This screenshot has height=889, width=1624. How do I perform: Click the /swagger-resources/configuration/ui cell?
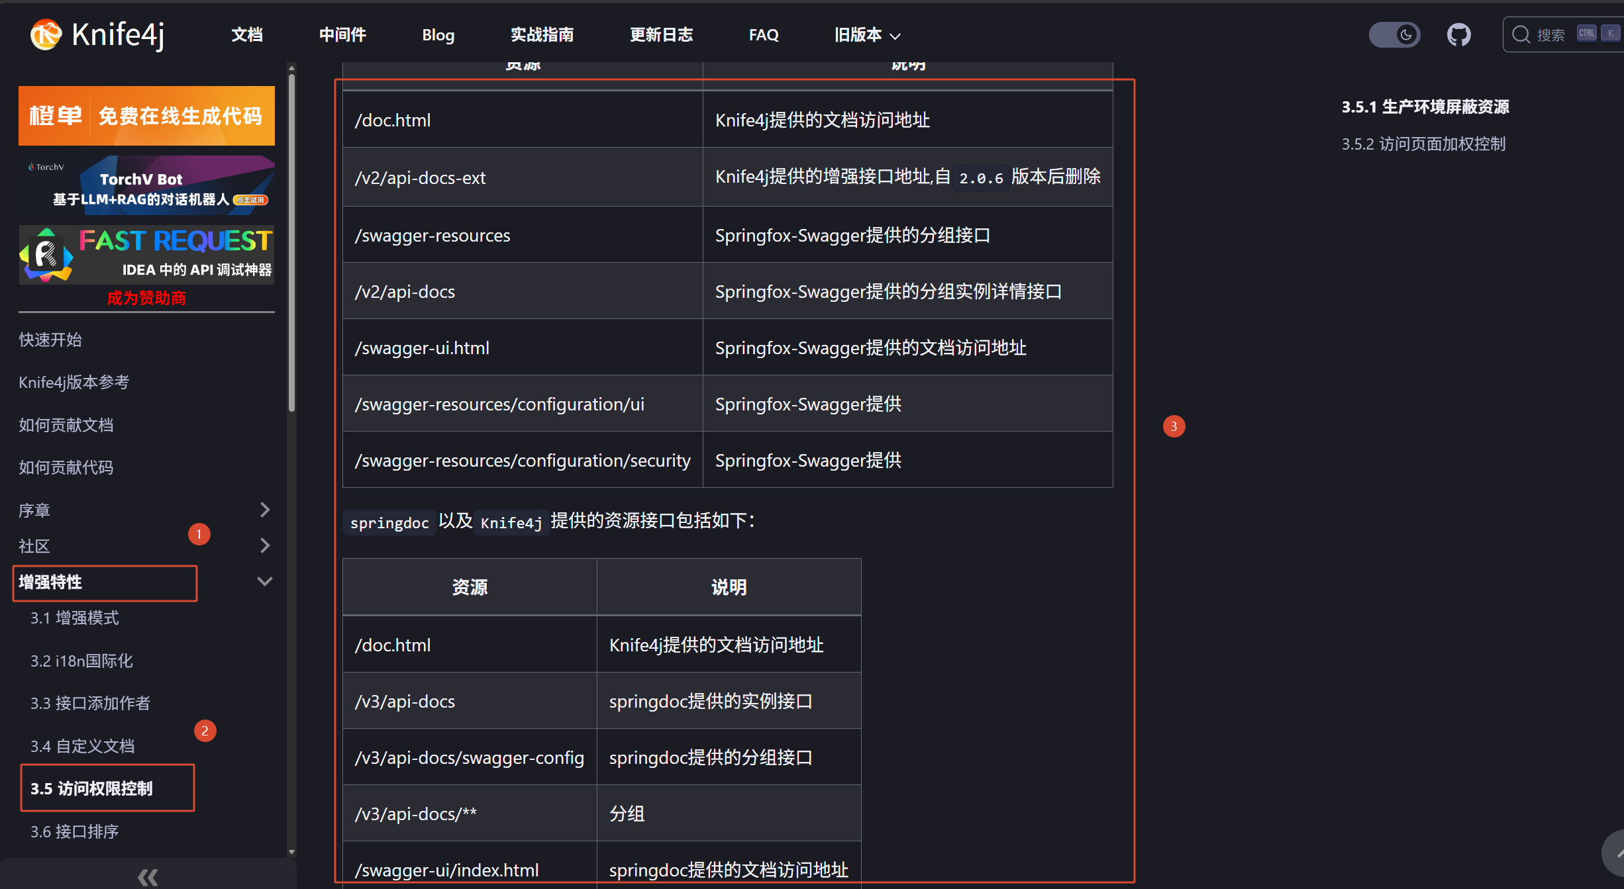(523, 404)
